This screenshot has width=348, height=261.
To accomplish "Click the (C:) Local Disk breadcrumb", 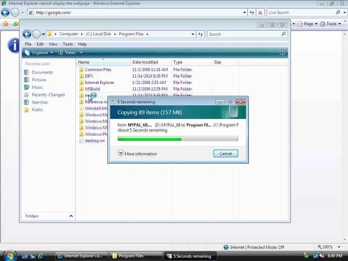I will 98,34.
